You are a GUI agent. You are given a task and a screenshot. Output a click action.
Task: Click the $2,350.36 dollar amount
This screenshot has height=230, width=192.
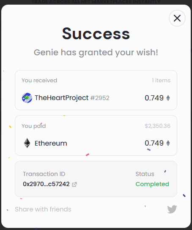coord(158,126)
